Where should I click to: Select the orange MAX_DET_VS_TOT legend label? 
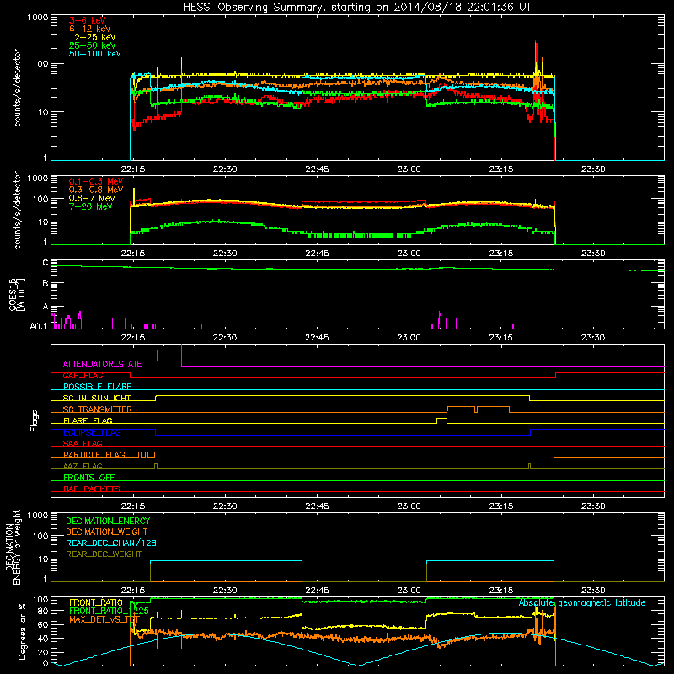pos(104,619)
